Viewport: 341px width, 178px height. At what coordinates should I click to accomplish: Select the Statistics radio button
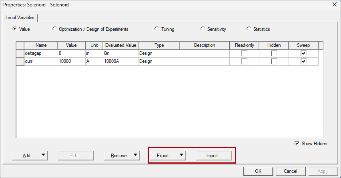pos(249,29)
